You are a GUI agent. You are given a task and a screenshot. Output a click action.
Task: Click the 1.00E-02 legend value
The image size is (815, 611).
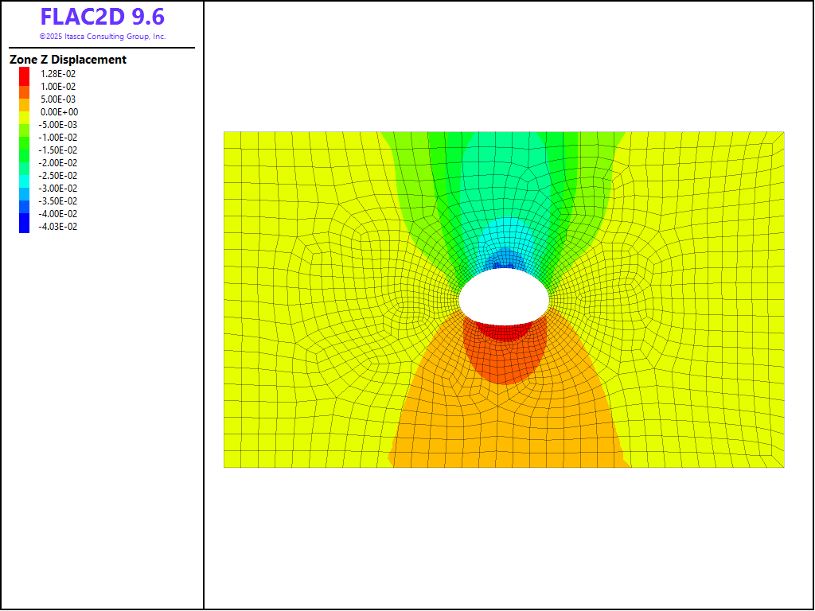(59, 87)
